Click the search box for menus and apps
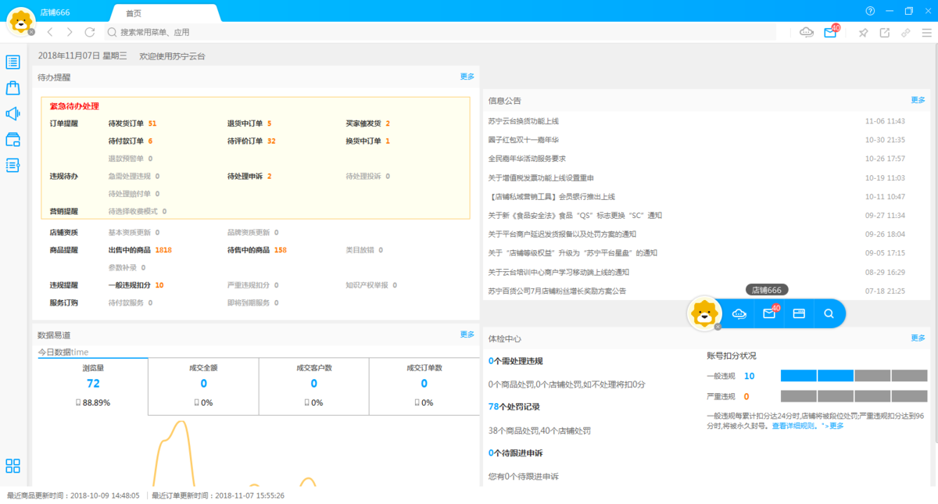The width and height of the screenshot is (938, 504). click(438, 32)
